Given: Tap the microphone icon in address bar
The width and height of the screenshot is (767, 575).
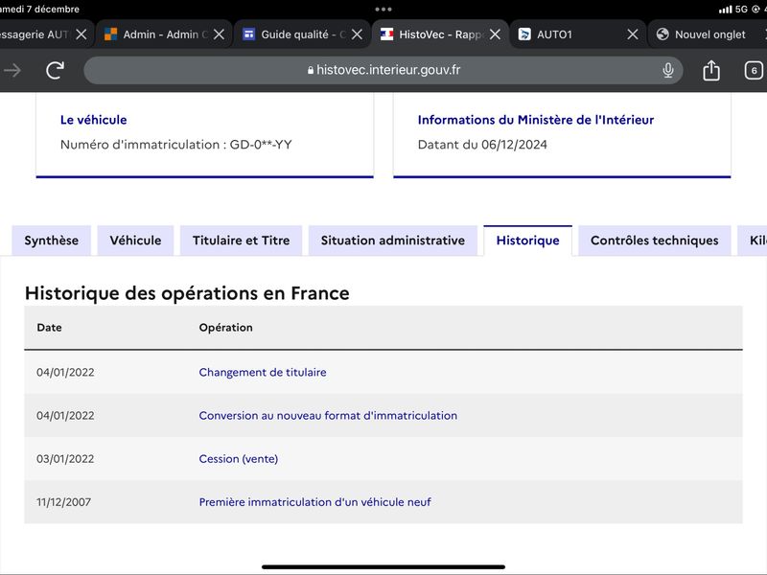Looking at the screenshot, I should tap(667, 70).
